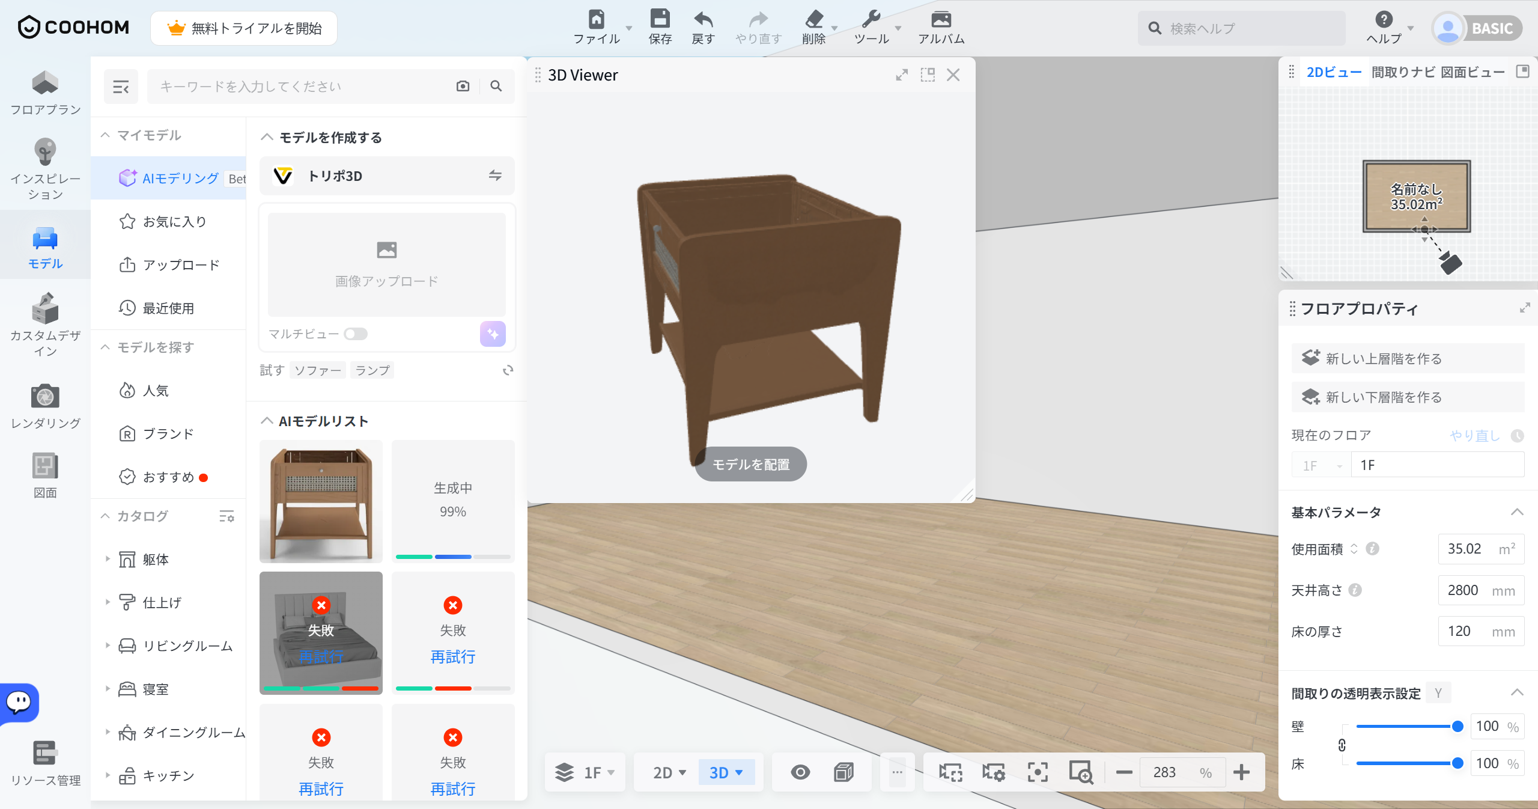Click the zoom region magnifier icon
This screenshot has width=1538, height=809.
[1081, 772]
